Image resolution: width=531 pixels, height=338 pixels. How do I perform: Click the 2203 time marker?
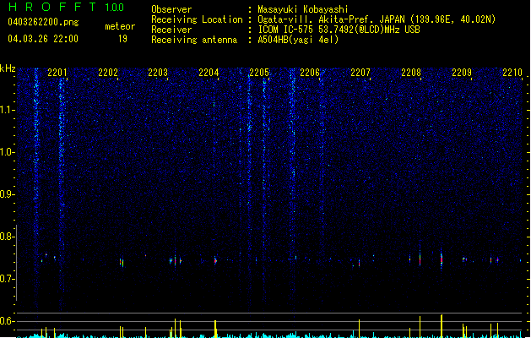[158, 73]
